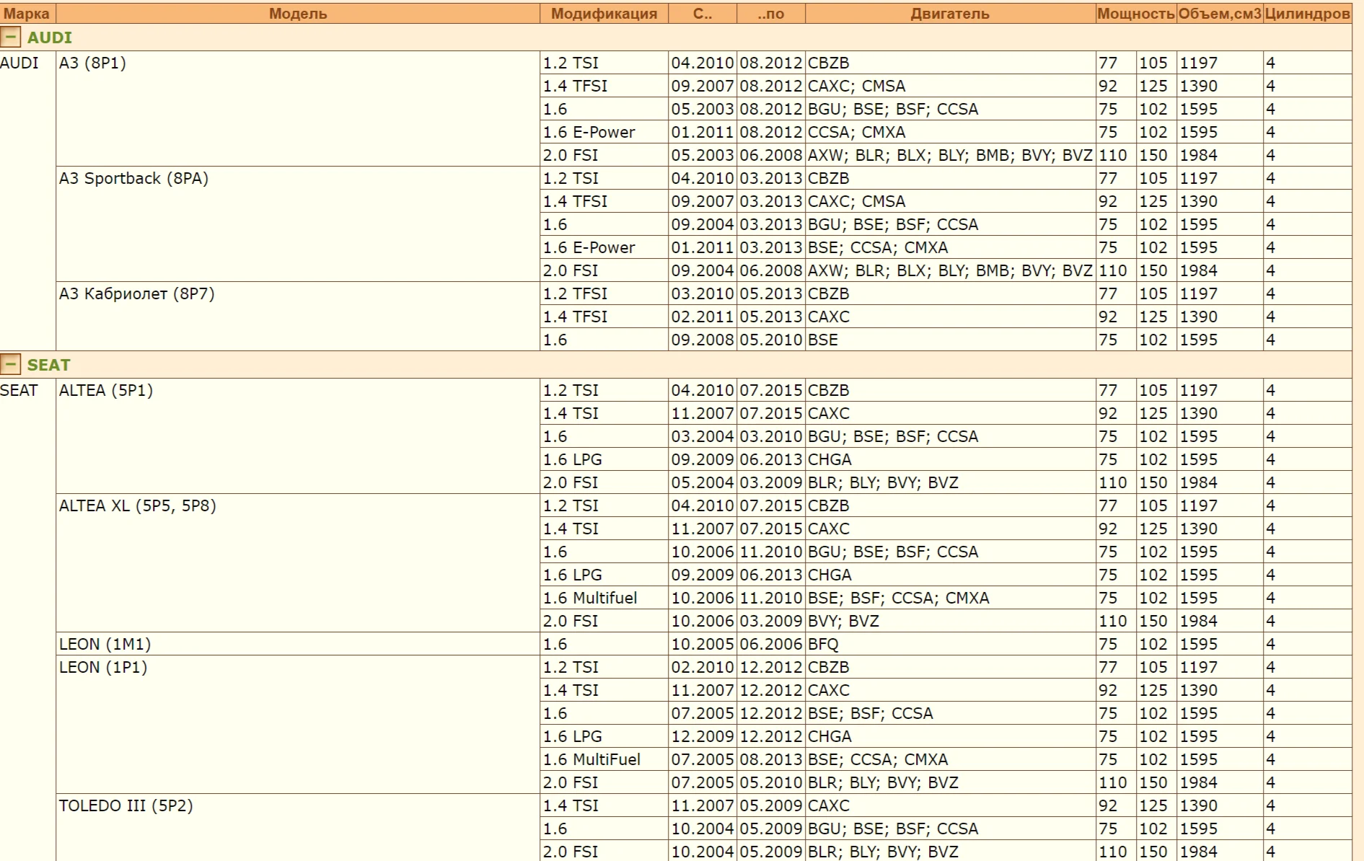Select the ALTEA (5P1) model cell

pyautogui.click(x=298, y=436)
